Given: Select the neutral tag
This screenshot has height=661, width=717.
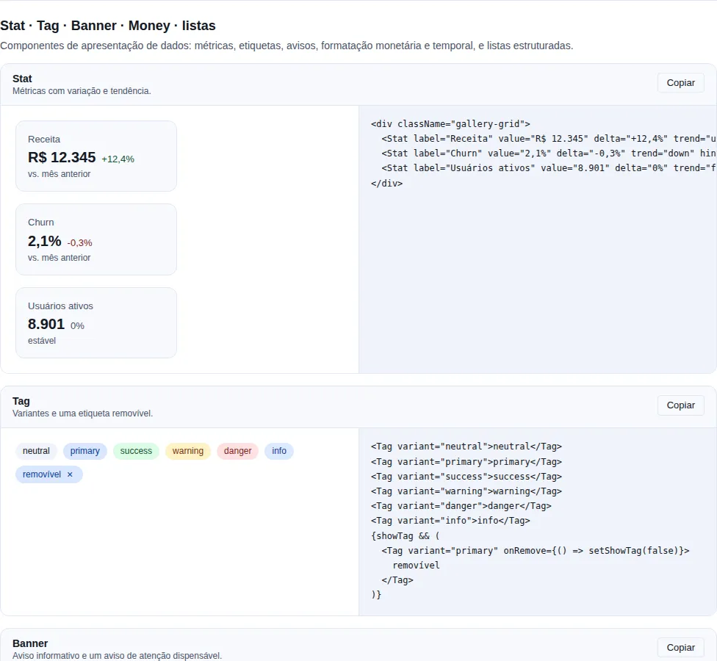Looking at the screenshot, I should 36,451.
